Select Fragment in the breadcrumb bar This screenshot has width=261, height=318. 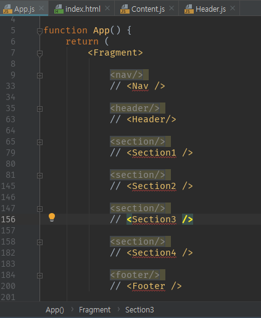coord(94,310)
